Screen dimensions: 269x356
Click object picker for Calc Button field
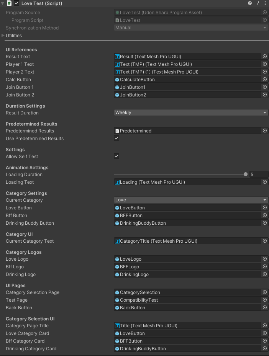click(264, 80)
